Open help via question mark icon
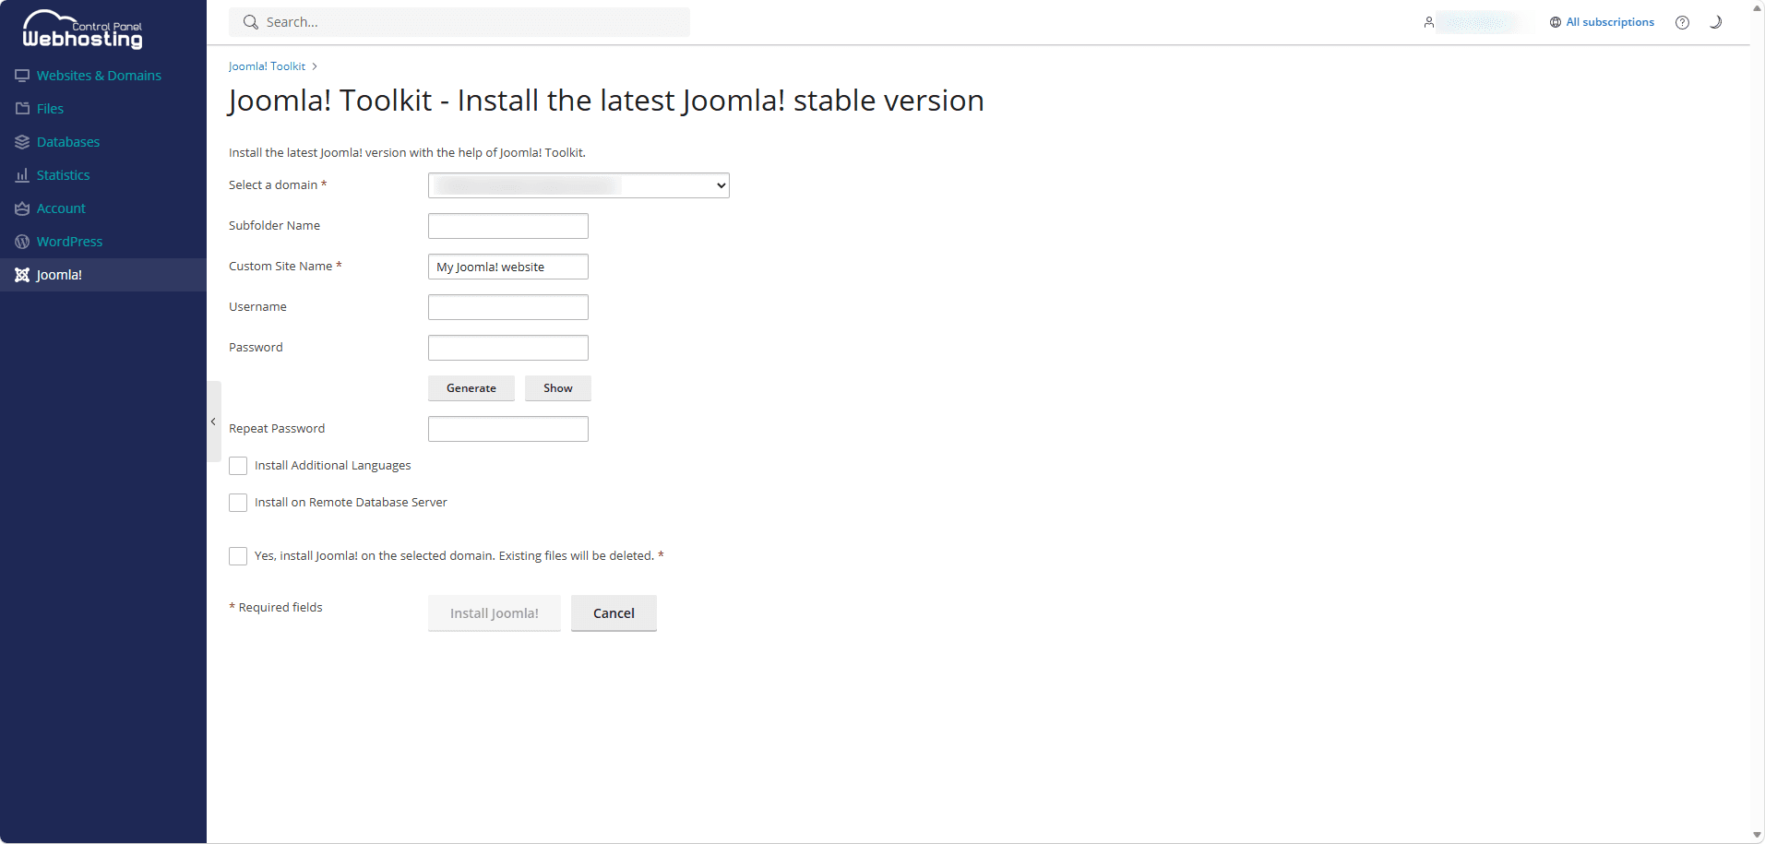1765x844 pixels. click(1682, 22)
